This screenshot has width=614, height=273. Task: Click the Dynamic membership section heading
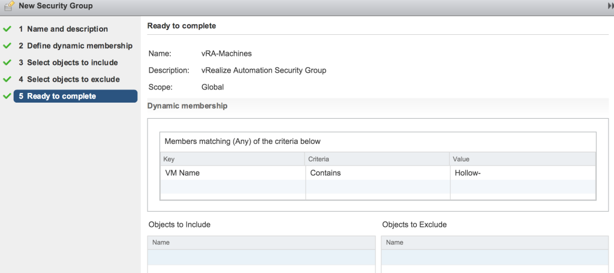pos(187,106)
